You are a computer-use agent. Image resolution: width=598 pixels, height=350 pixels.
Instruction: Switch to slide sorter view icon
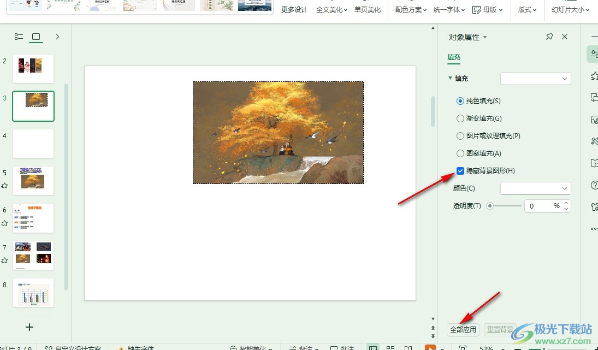click(x=390, y=348)
